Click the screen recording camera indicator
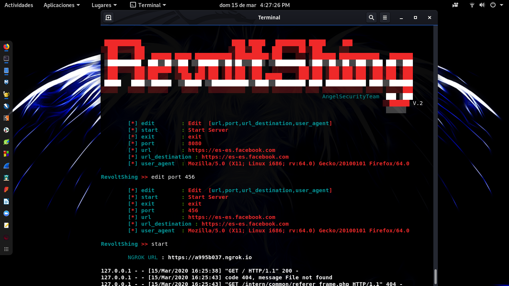 click(x=455, y=5)
